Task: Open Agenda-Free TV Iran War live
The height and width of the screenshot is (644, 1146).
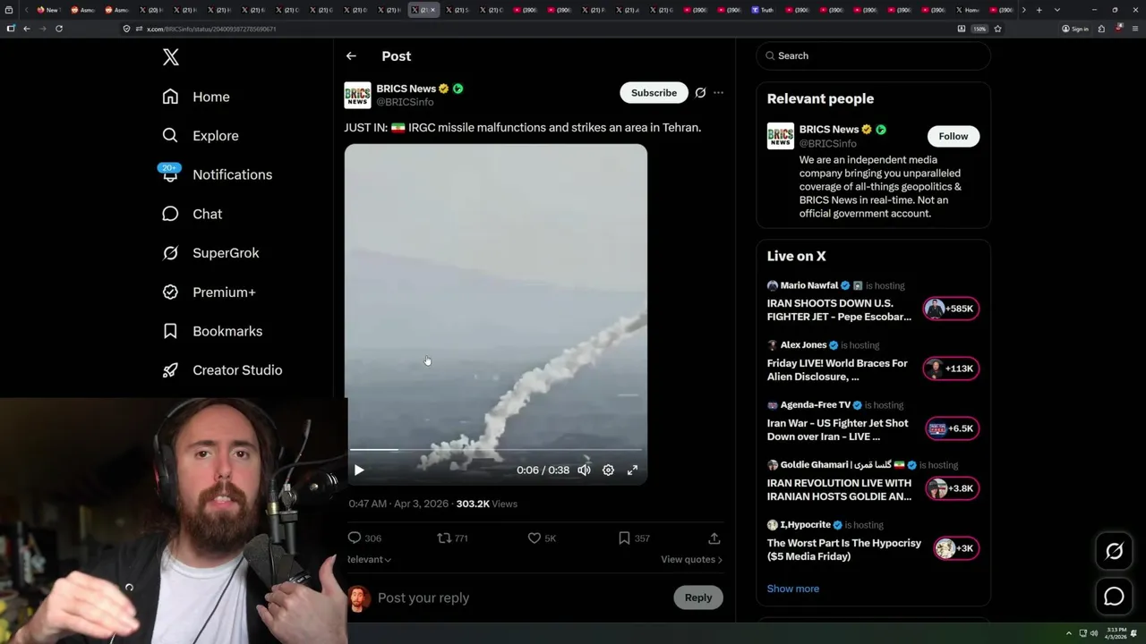Action: click(837, 430)
